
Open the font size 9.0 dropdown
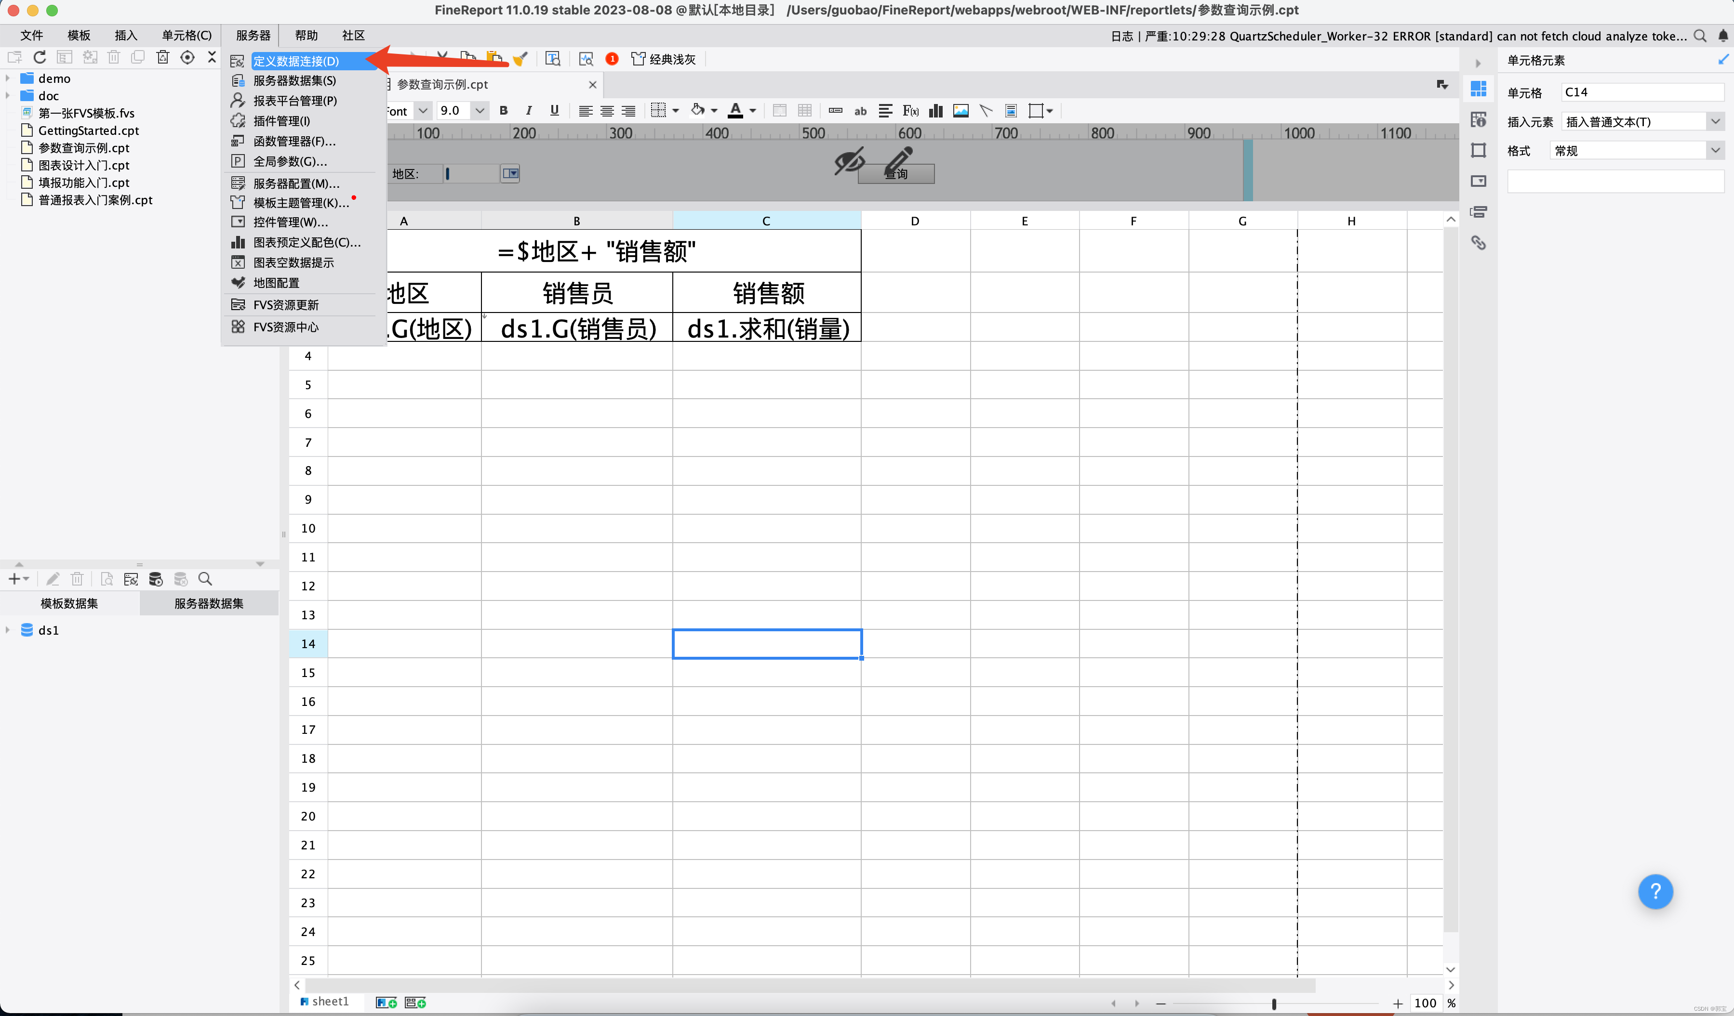pos(480,111)
